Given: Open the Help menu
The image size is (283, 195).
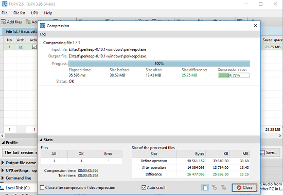Looking at the screenshot, I should click(48, 13).
